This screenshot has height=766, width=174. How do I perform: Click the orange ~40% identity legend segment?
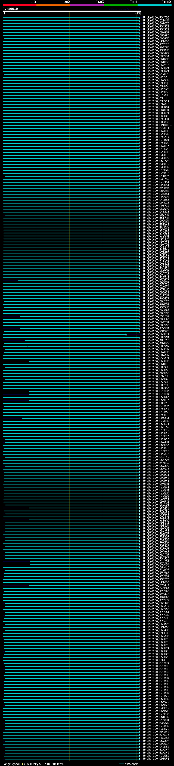pos(53,5)
